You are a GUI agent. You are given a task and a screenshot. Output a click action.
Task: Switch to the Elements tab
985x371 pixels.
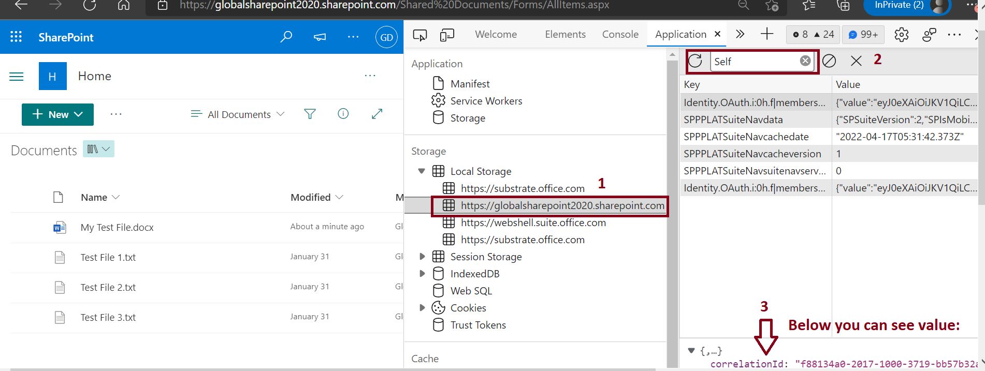[x=565, y=34]
